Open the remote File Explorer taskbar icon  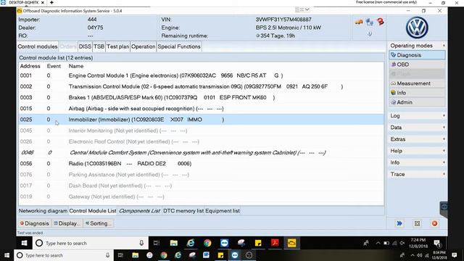click(x=174, y=243)
